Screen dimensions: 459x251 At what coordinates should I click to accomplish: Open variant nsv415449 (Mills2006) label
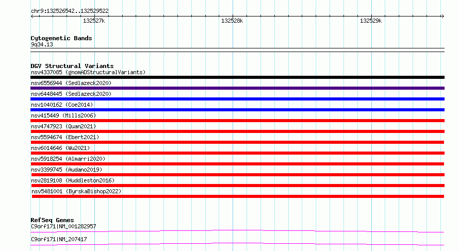pyautogui.click(x=63, y=115)
